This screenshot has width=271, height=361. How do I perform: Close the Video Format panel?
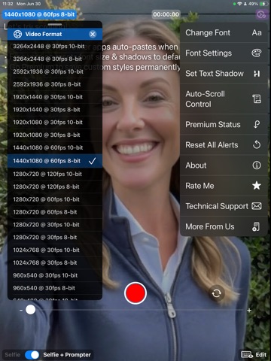click(x=93, y=34)
